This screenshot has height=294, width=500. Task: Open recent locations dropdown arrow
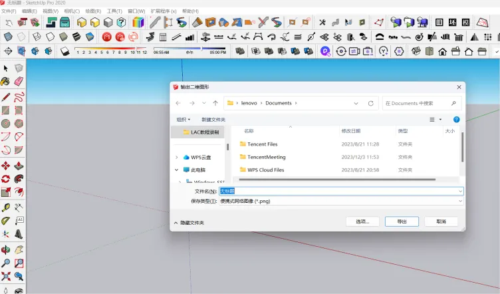(204, 103)
